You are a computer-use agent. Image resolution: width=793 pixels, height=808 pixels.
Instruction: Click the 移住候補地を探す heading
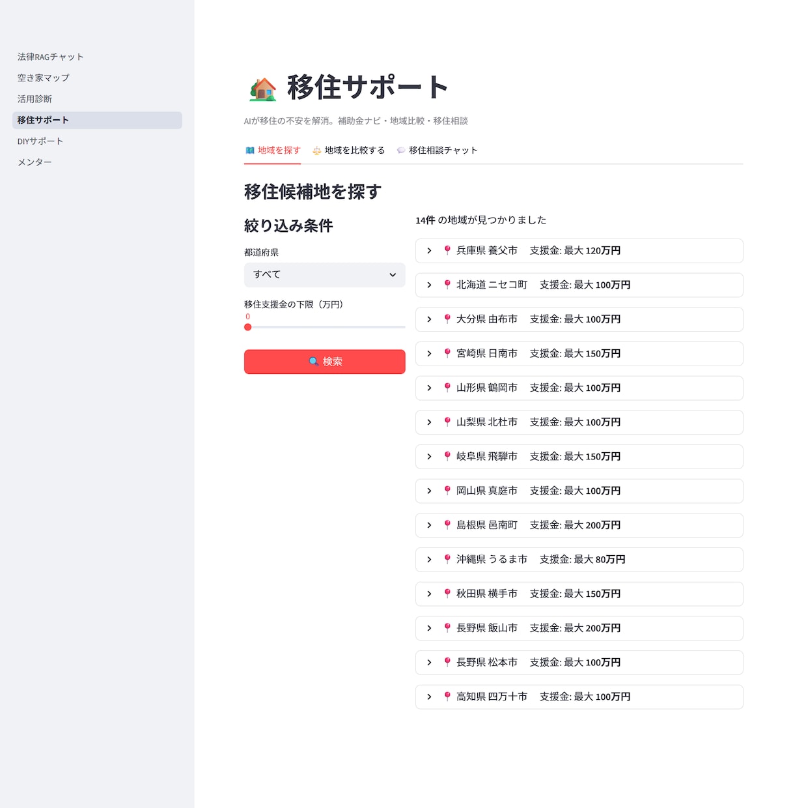[313, 192]
